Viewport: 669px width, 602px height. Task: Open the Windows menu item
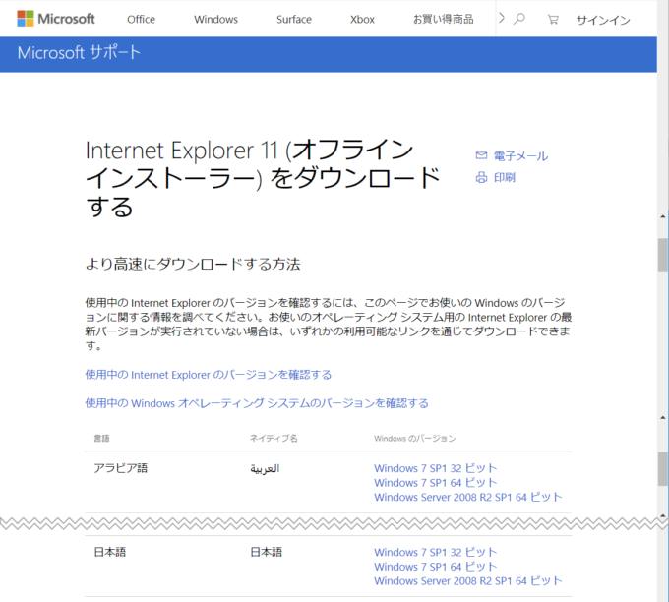click(215, 19)
